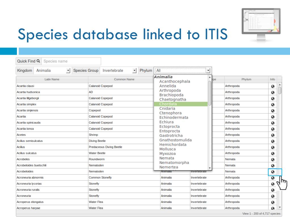
Task: Open info globe for Acroneuria lycorias
Action: coord(273,184)
